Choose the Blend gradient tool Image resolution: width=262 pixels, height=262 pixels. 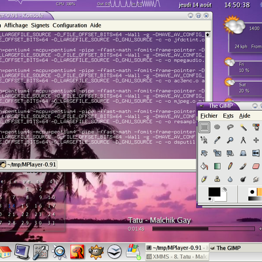tap(217, 166)
